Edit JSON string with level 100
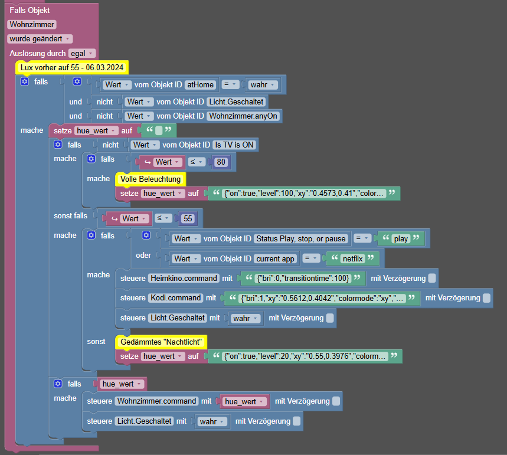 (x=304, y=194)
